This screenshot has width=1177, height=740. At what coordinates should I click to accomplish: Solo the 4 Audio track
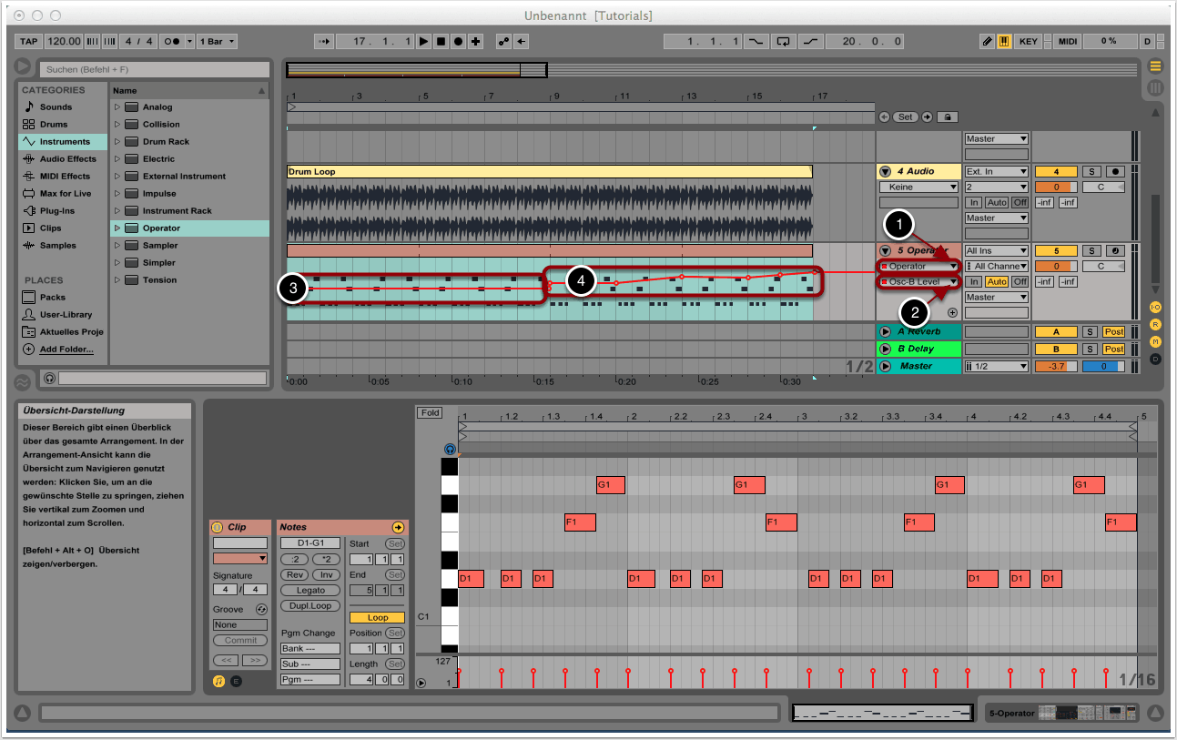click(x=1090, y=171)
